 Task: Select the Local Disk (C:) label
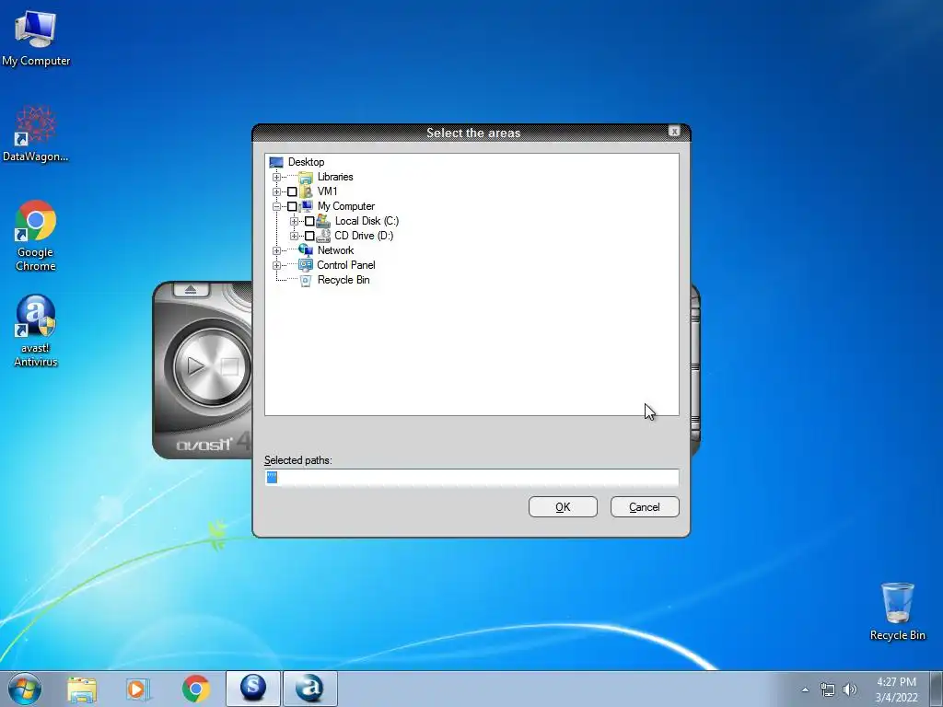[367, 221]
